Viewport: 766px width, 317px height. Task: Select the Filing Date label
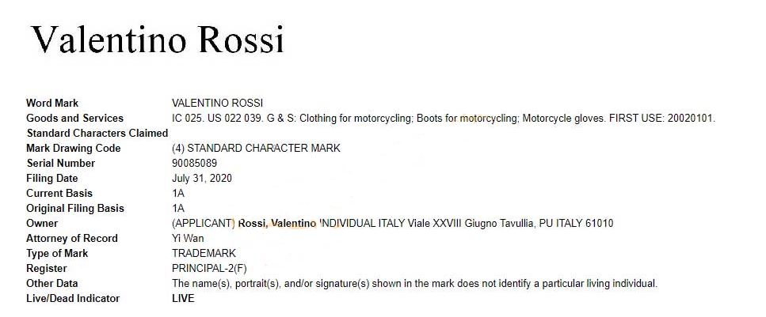click(52, 178)
